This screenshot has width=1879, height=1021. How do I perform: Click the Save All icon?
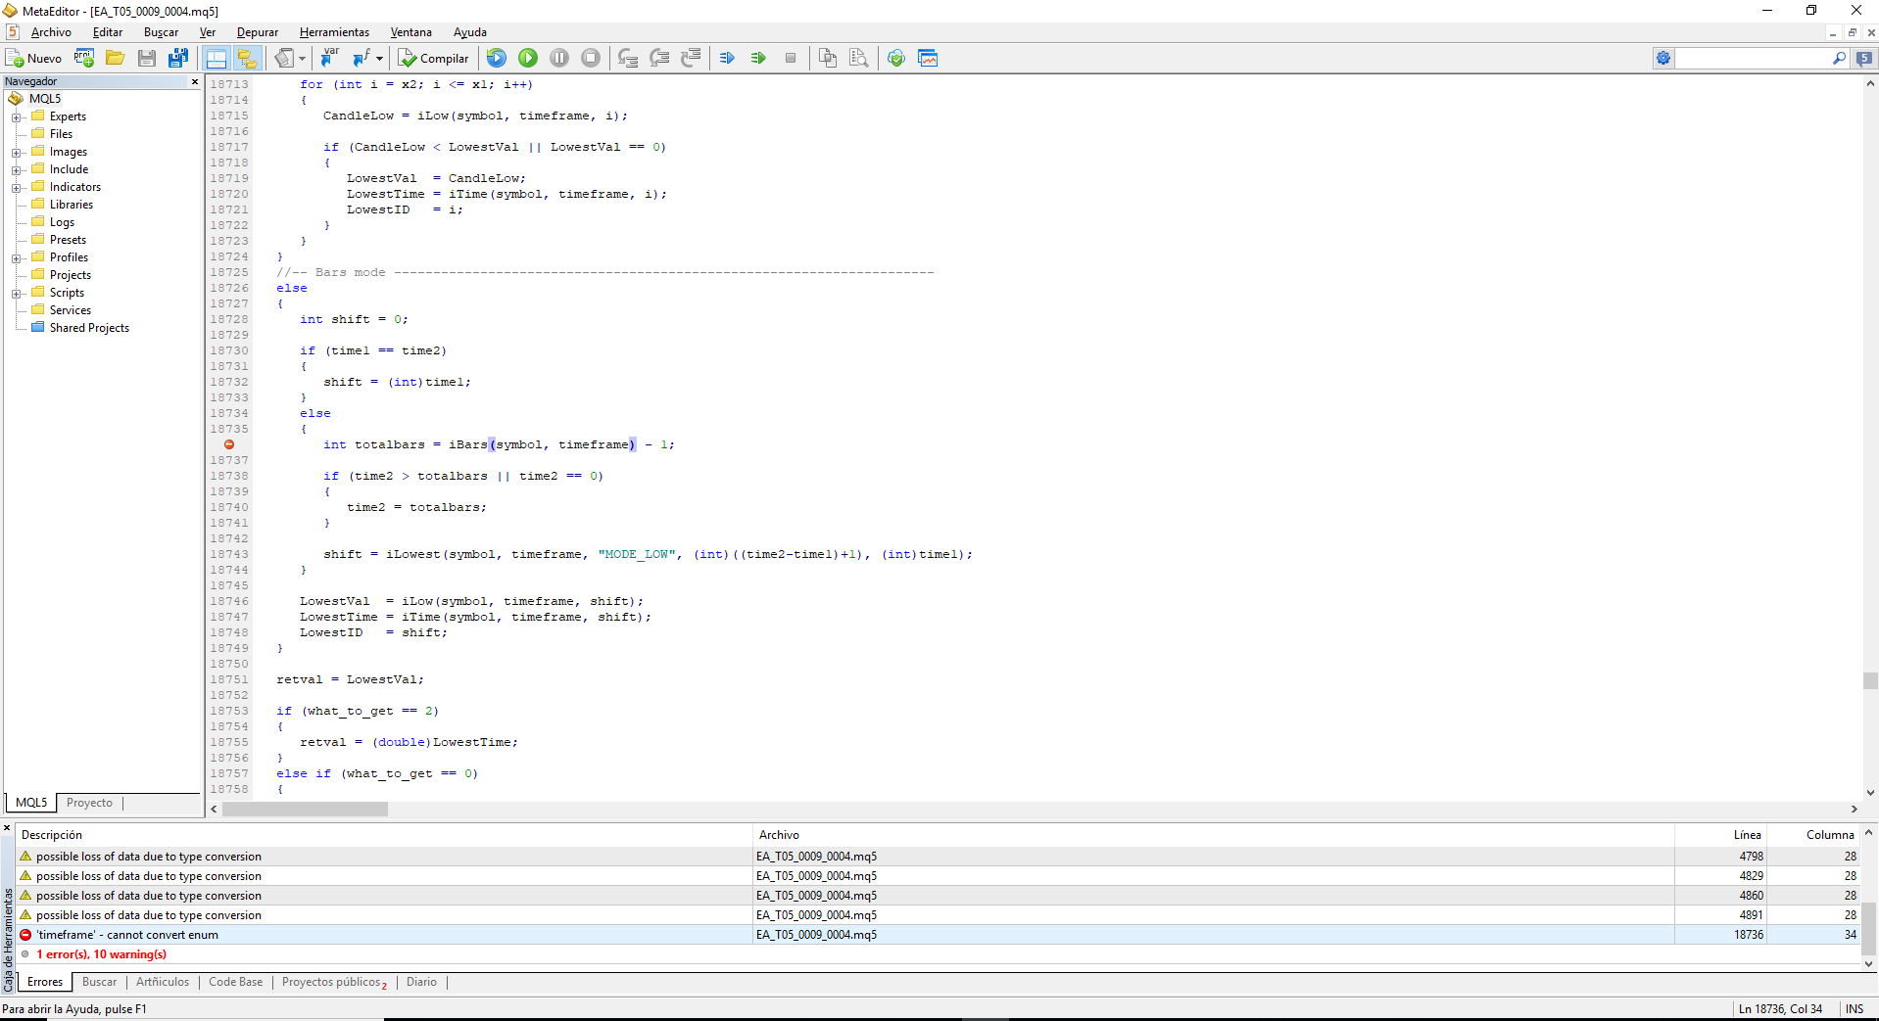178,59
